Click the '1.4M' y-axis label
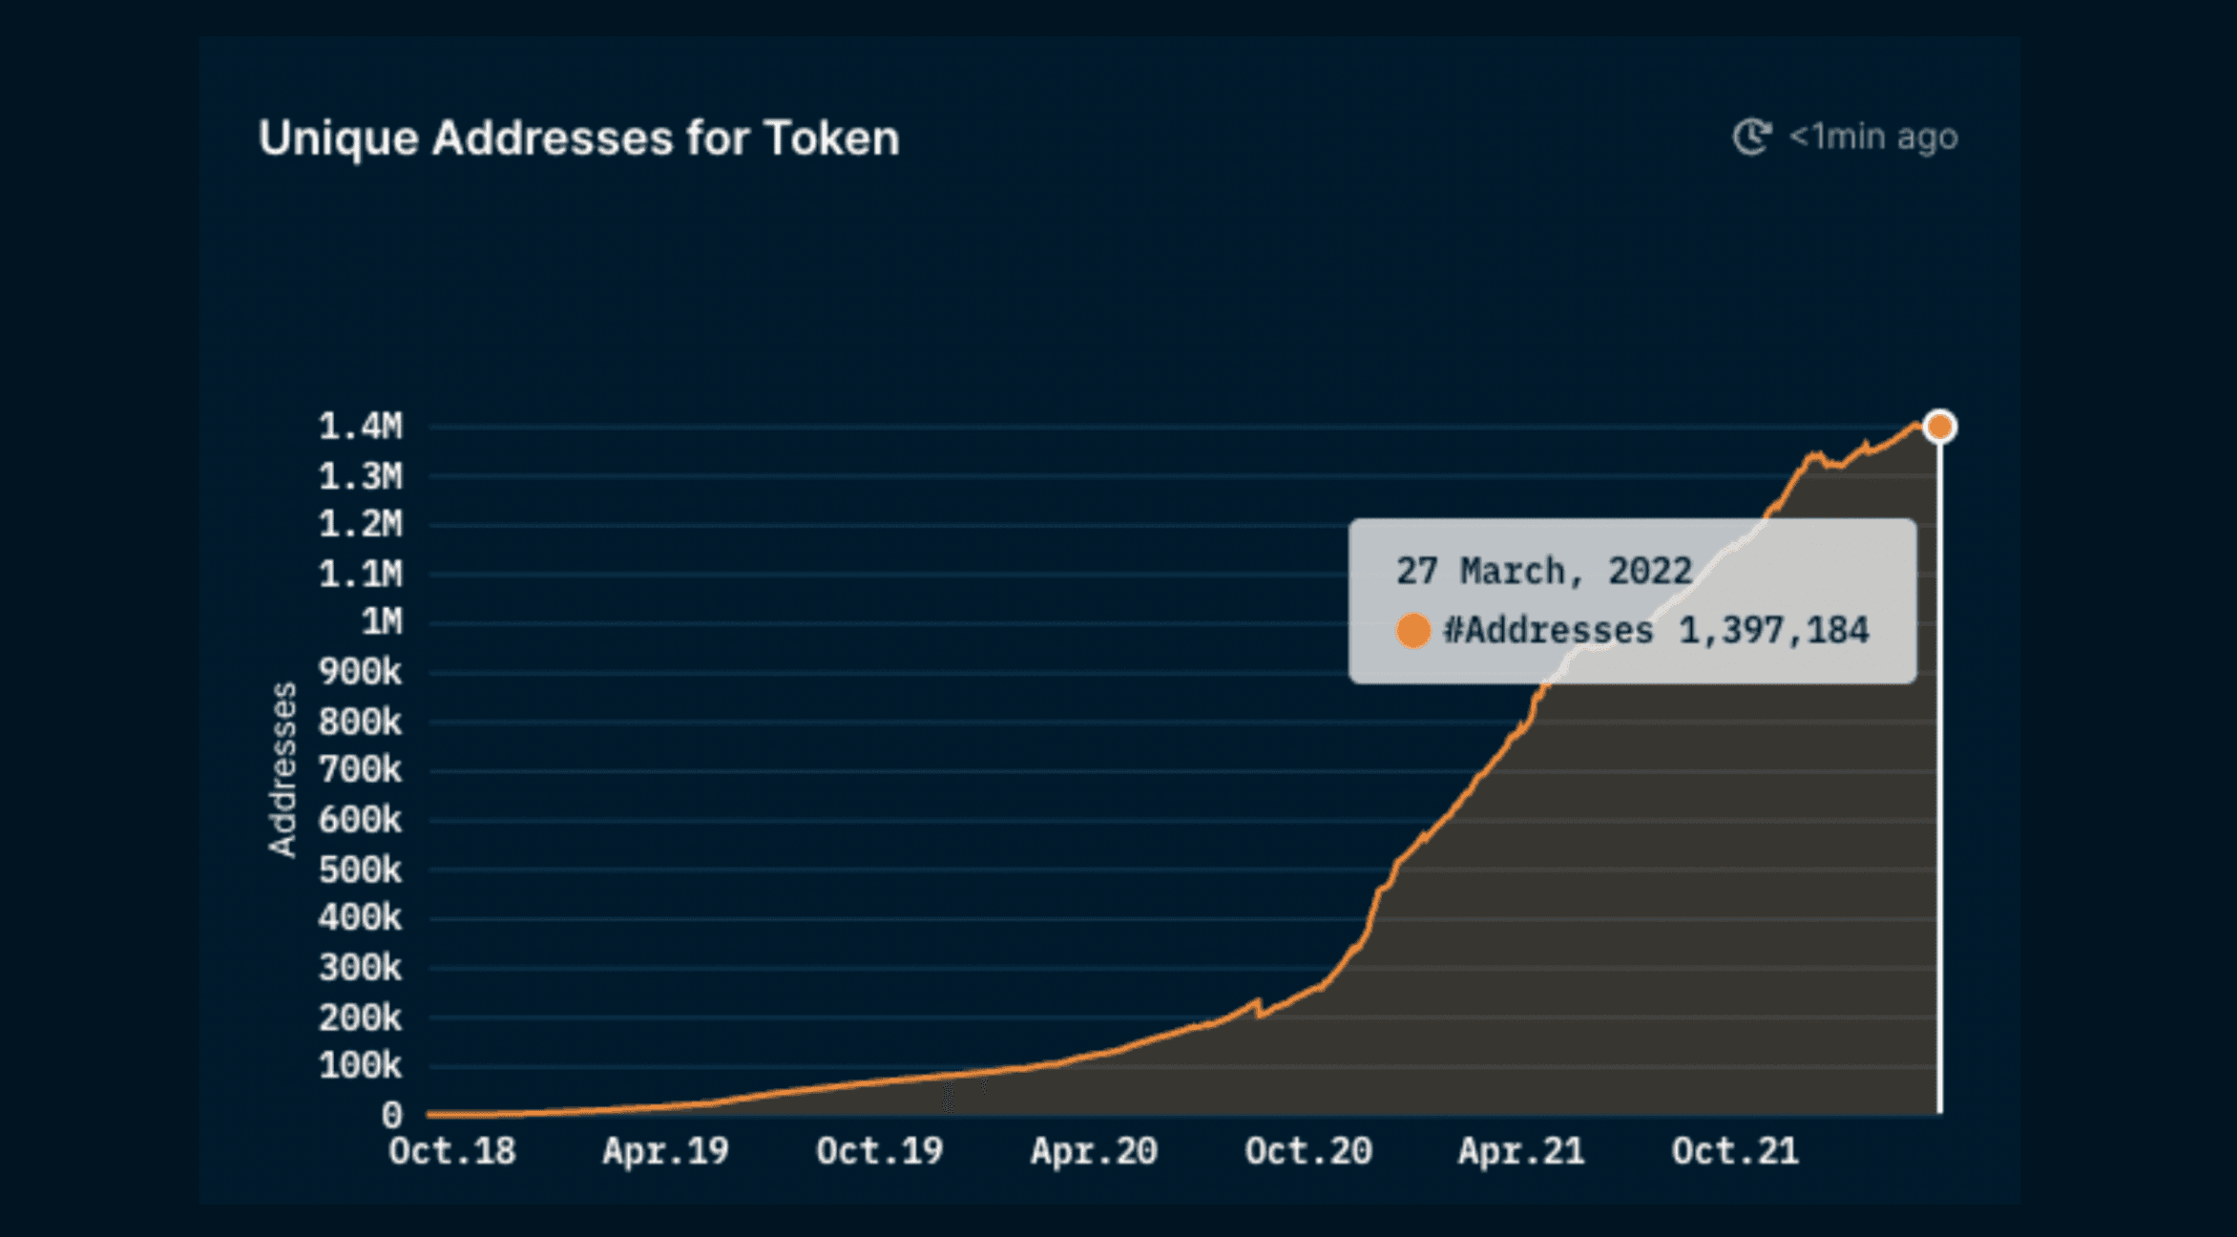This screenshot has height=1237, width=2237. click(360, 427)
